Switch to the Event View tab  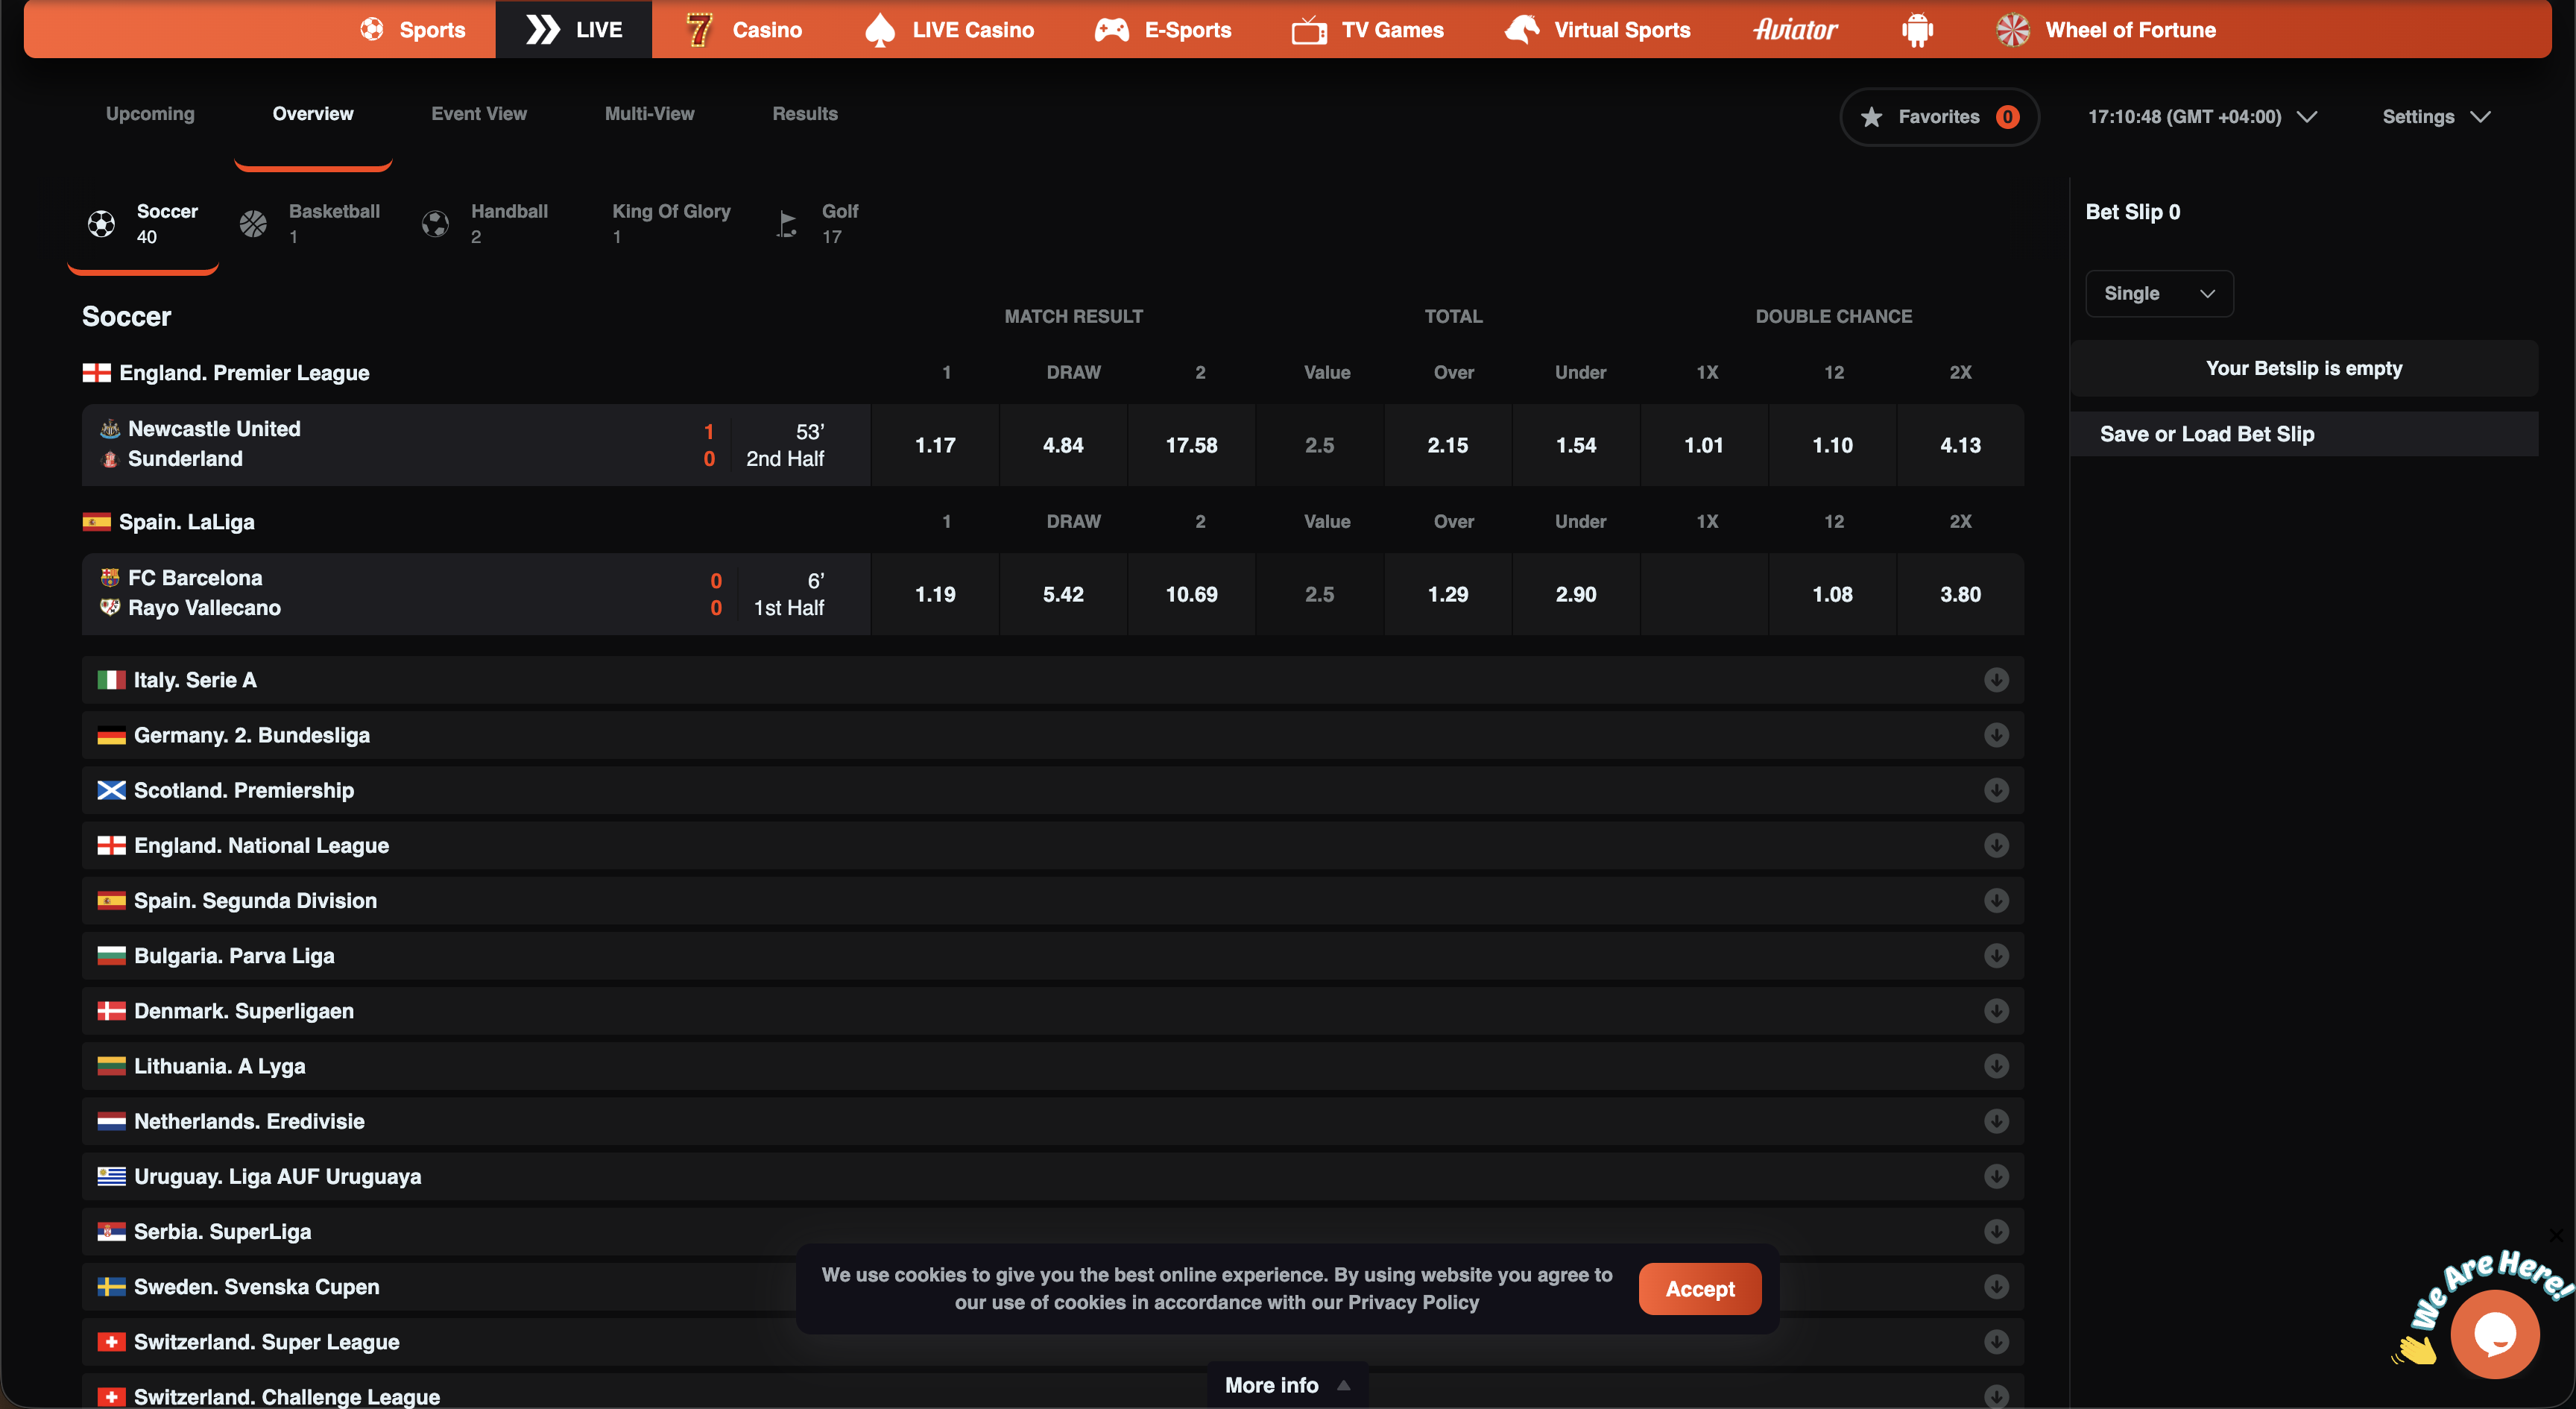coord(479,114)
